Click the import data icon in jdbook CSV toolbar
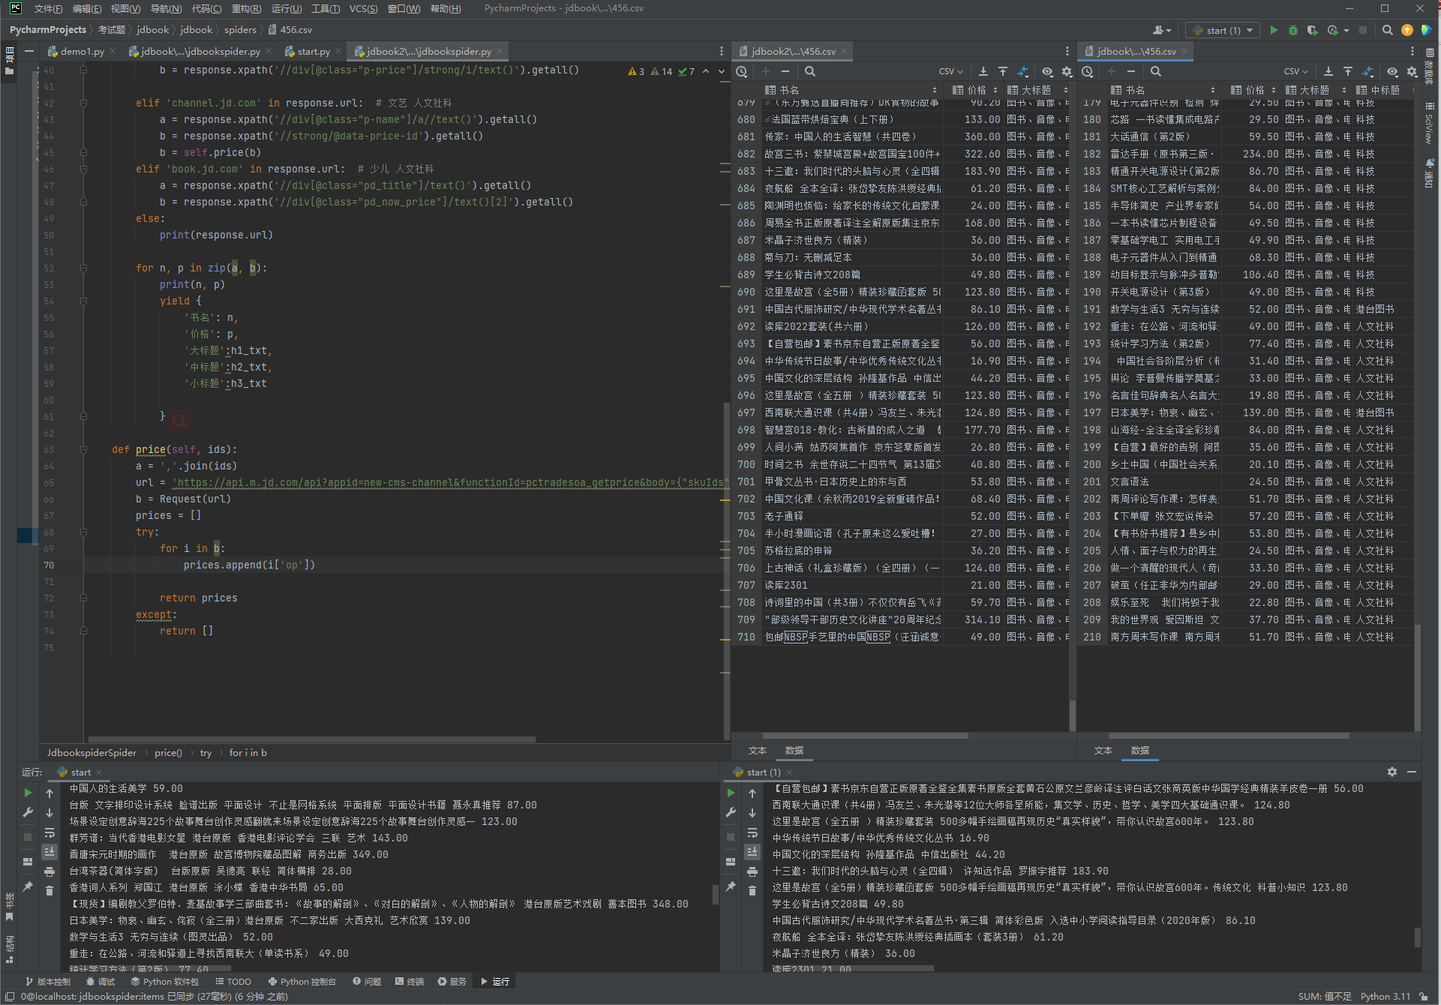Image resolution: width=1441 pixels, height=1005 pixels. point(1348,72)
